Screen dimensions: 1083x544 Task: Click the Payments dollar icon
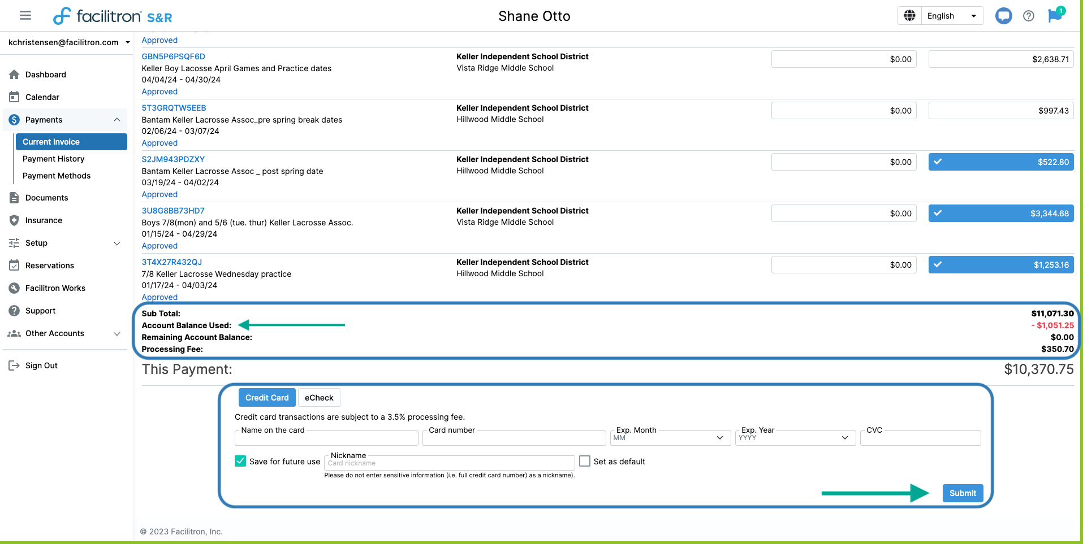click(14, 120)
